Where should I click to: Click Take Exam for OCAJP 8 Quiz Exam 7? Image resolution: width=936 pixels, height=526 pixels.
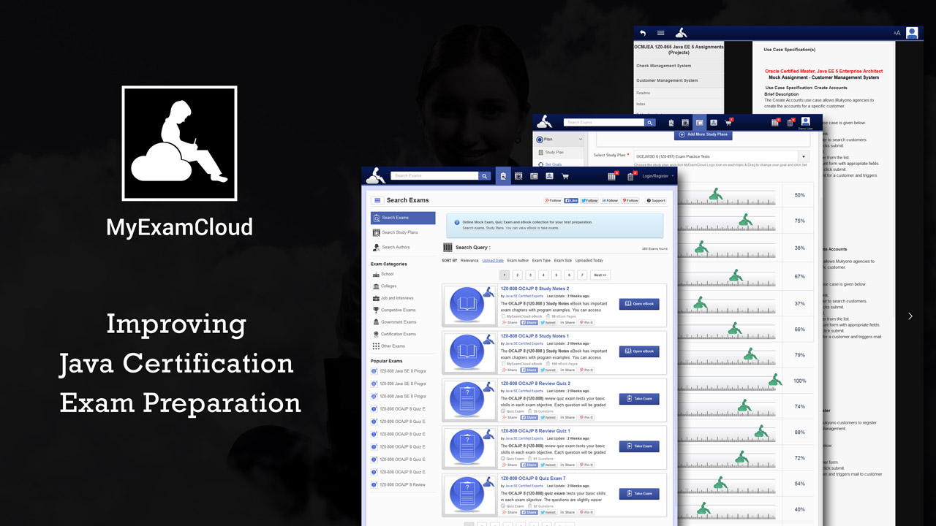pos(639,494)
